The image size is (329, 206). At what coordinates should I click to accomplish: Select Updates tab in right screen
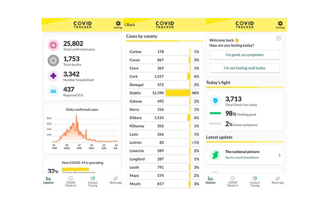[211, 180]
